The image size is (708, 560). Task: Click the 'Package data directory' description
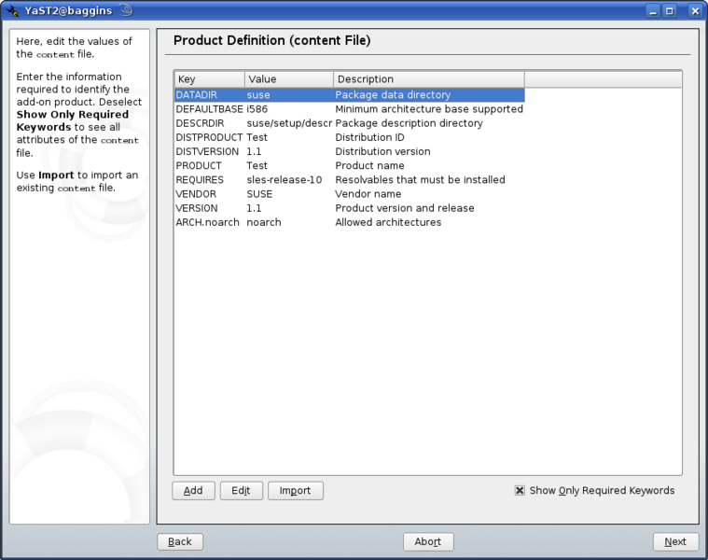pos(393,95)
